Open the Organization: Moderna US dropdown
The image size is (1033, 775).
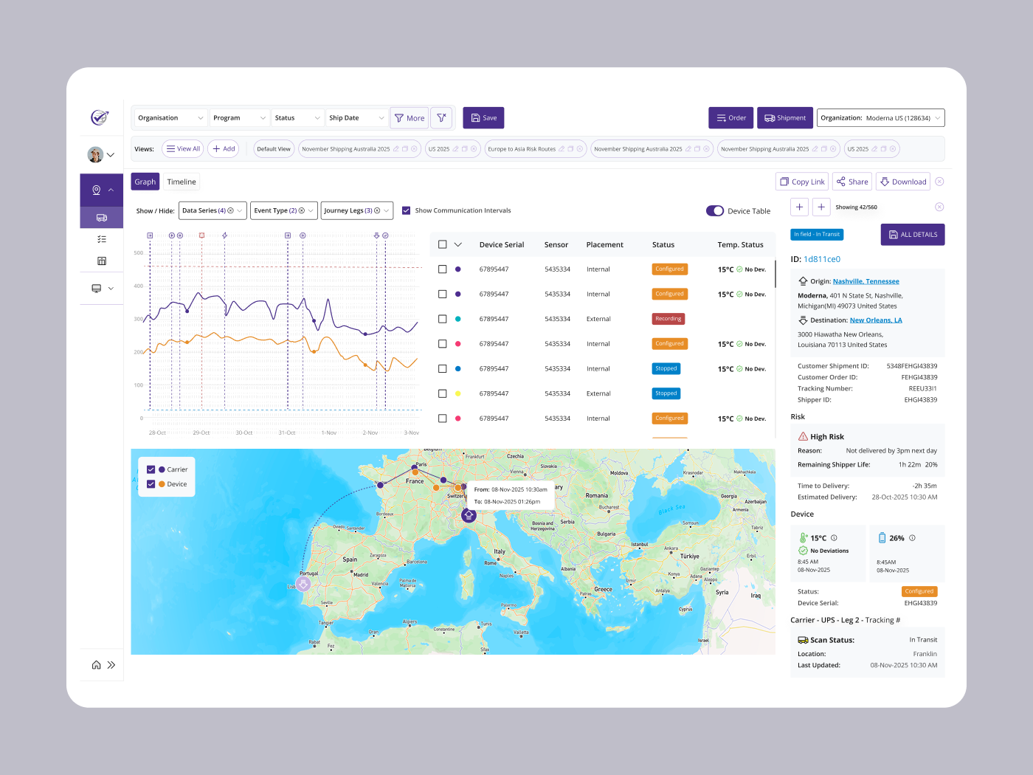(x=881, y=118)
